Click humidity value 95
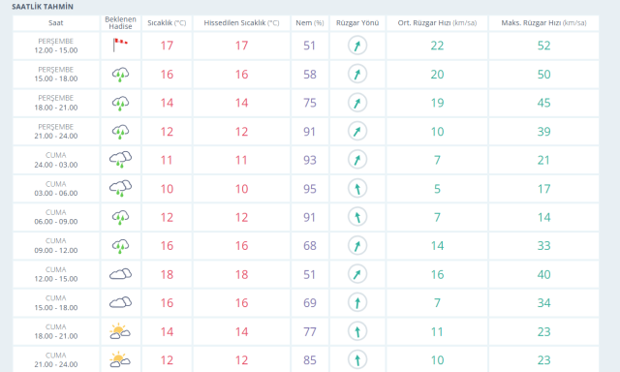The image size is (620, 372). click(x=310, y=189)
